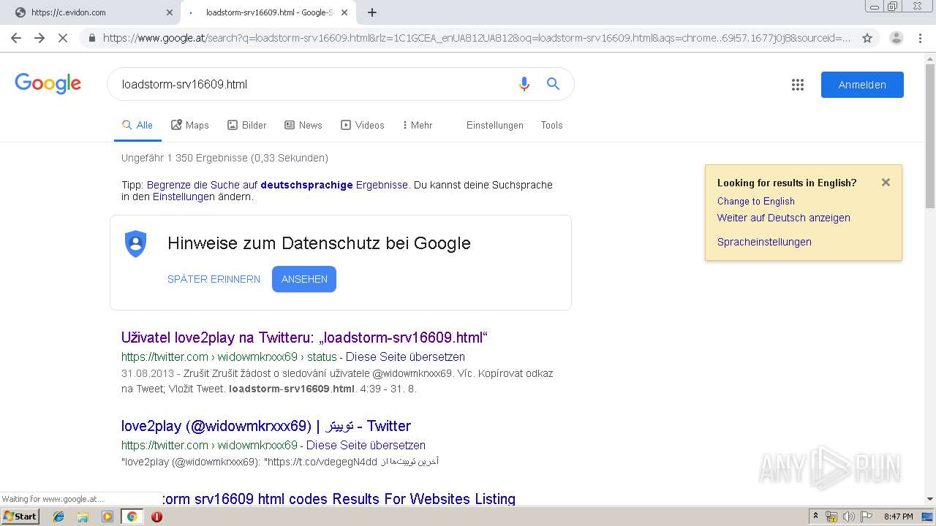Open Spracheinstellungen link
Image resolution: width=936 pixels, height=526 pixels.
pyautogui.click(x=764, y=242)
